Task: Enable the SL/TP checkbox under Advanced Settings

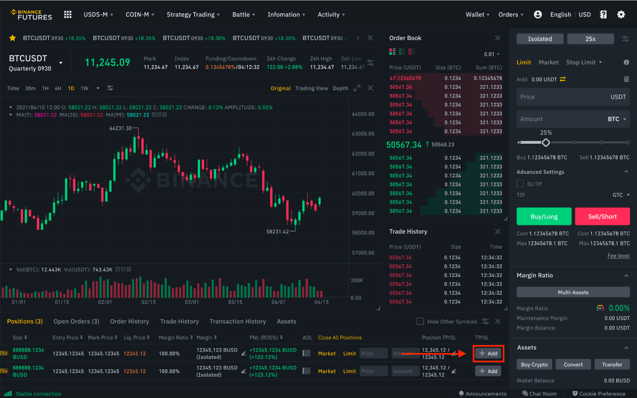Action: (x=520, y=183)
